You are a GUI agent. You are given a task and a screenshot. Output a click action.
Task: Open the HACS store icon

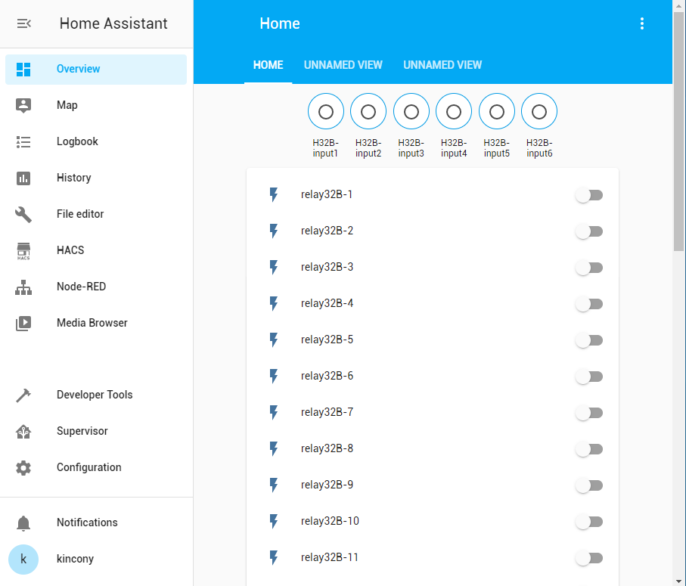(23, 250)
